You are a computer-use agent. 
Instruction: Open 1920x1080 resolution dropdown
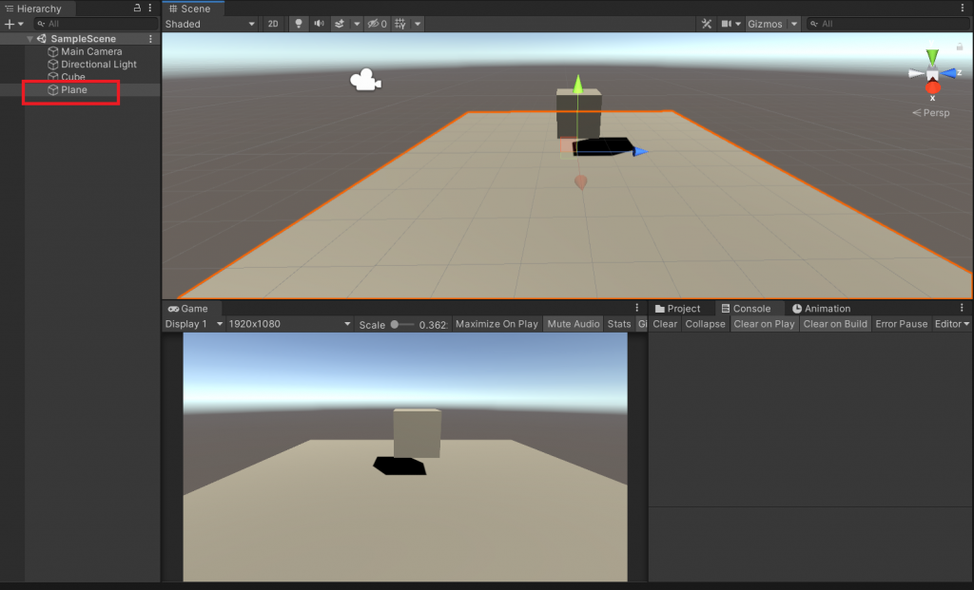click(289, 324)
